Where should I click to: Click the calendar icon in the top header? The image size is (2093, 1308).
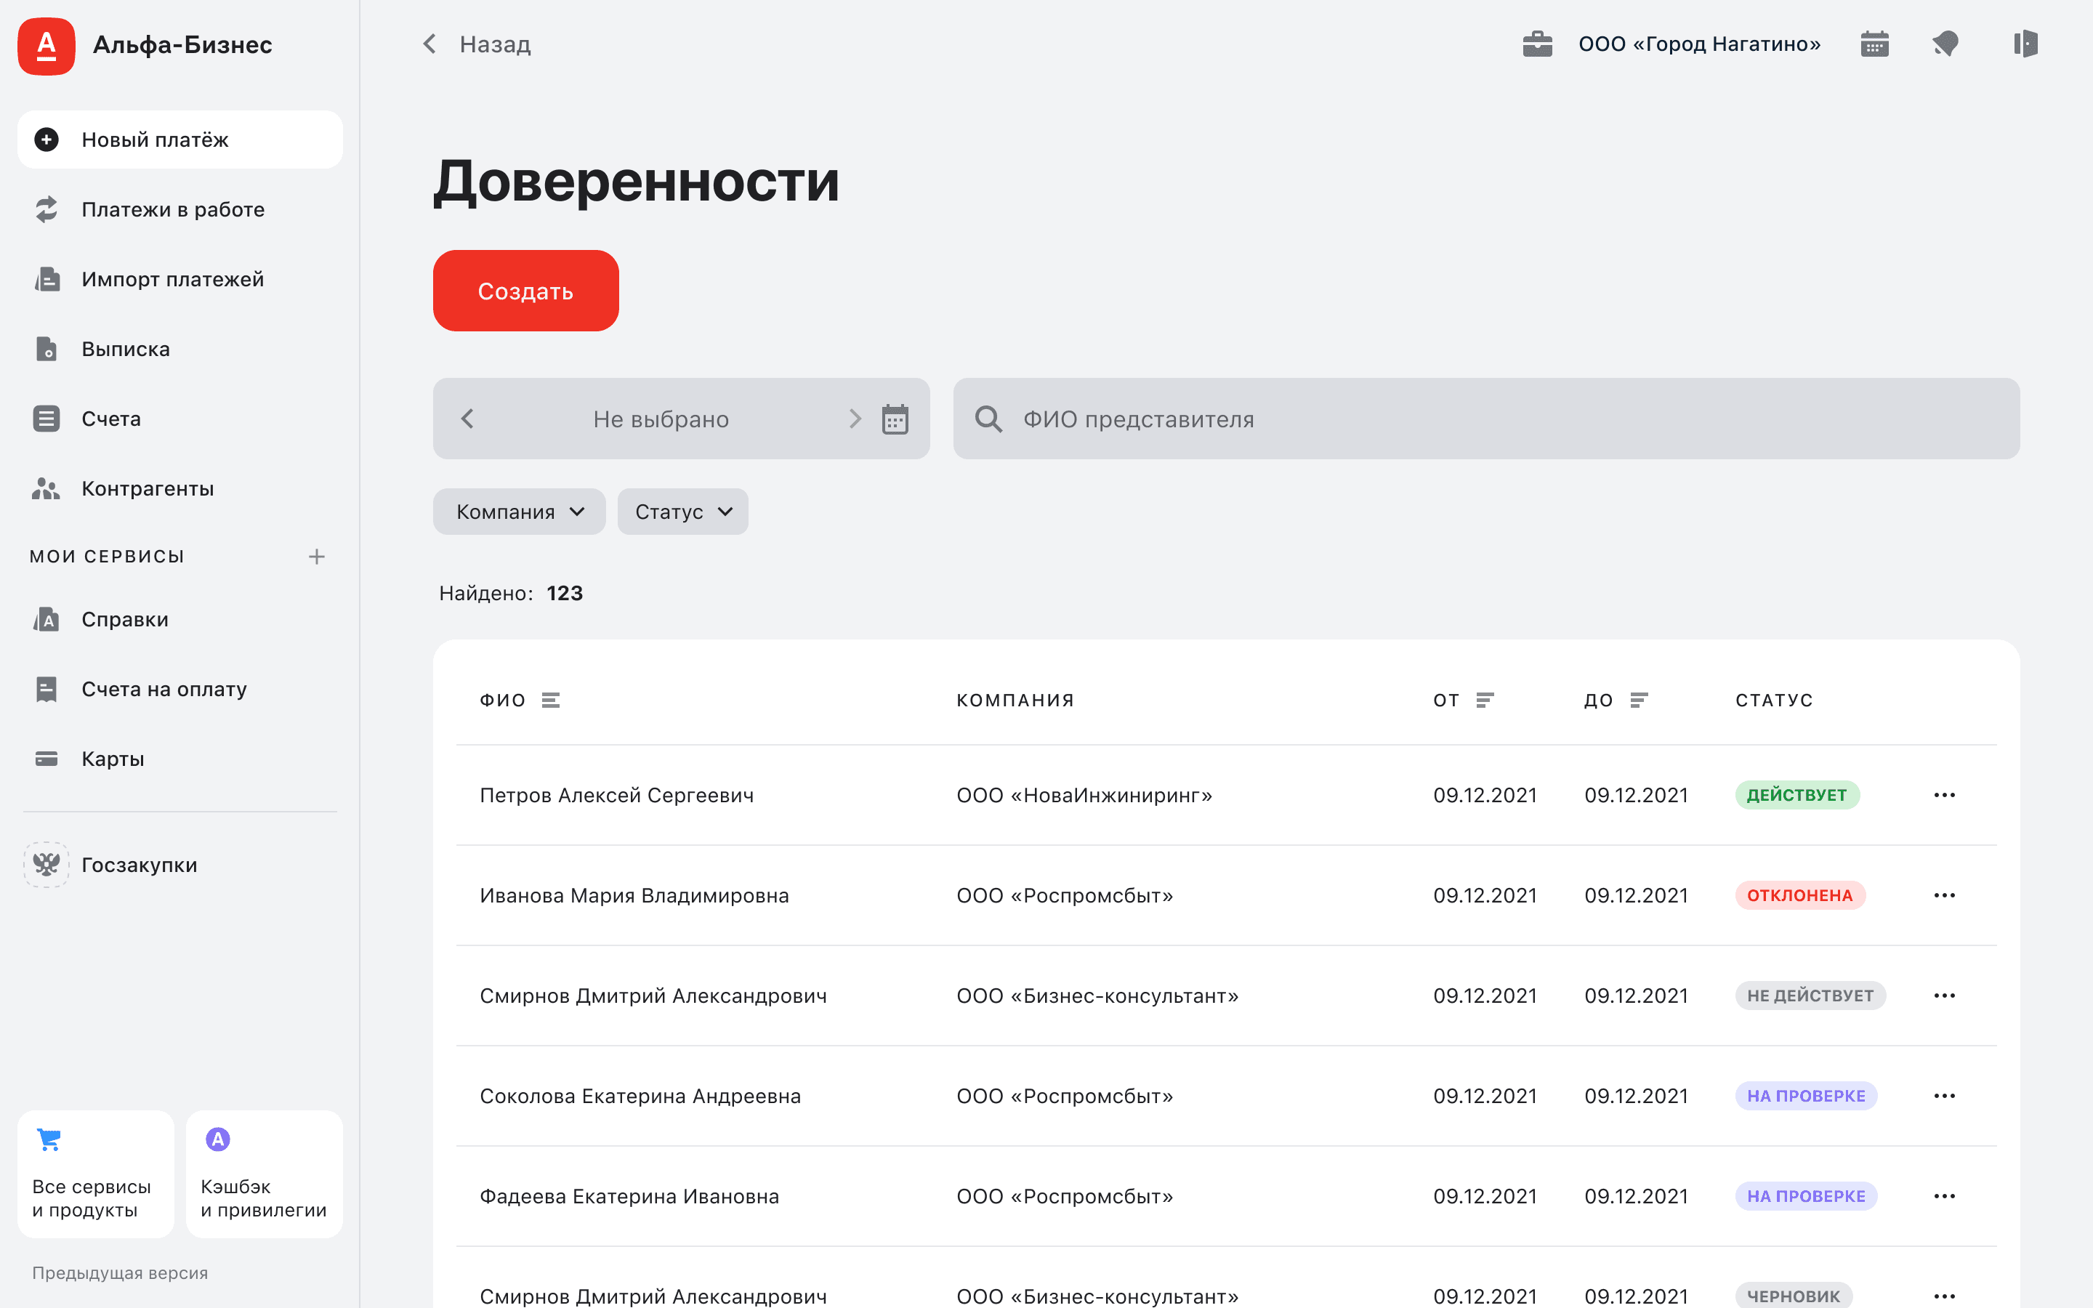coord(1874,44)
